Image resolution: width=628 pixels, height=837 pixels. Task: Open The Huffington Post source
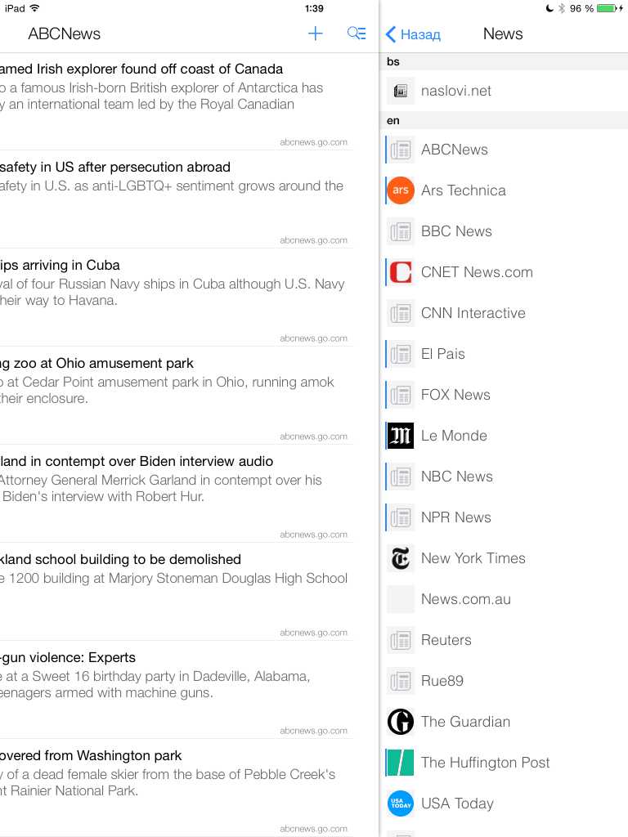point(504,763)
